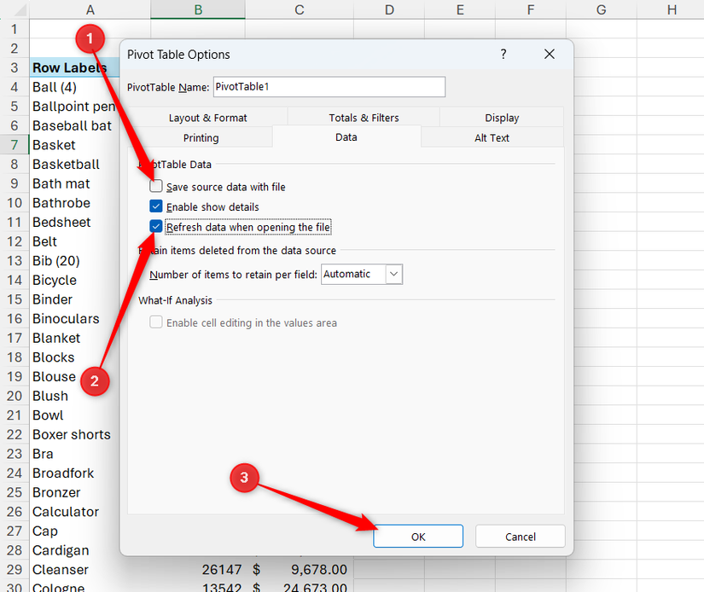Screen dimensions: 704x592
Task: Select the column B header
Action: [197, 9]
